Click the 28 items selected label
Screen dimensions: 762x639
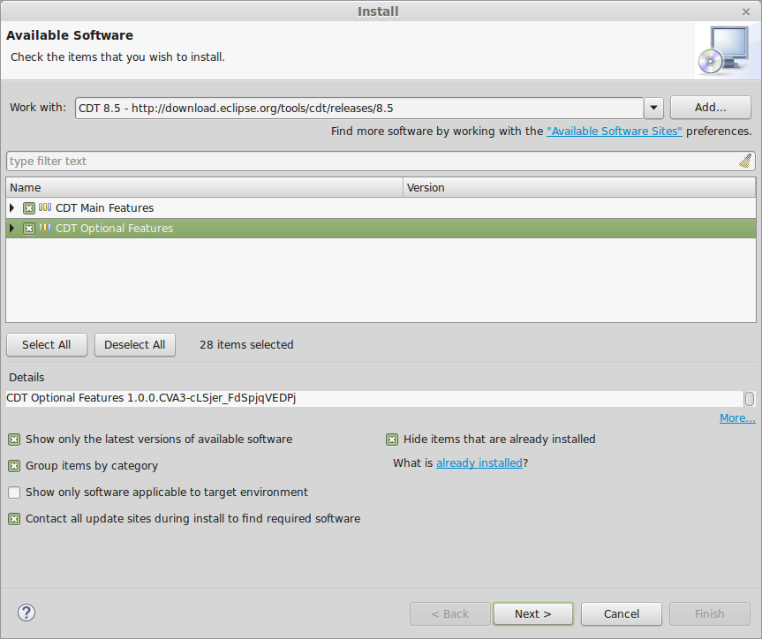point(246,344)
